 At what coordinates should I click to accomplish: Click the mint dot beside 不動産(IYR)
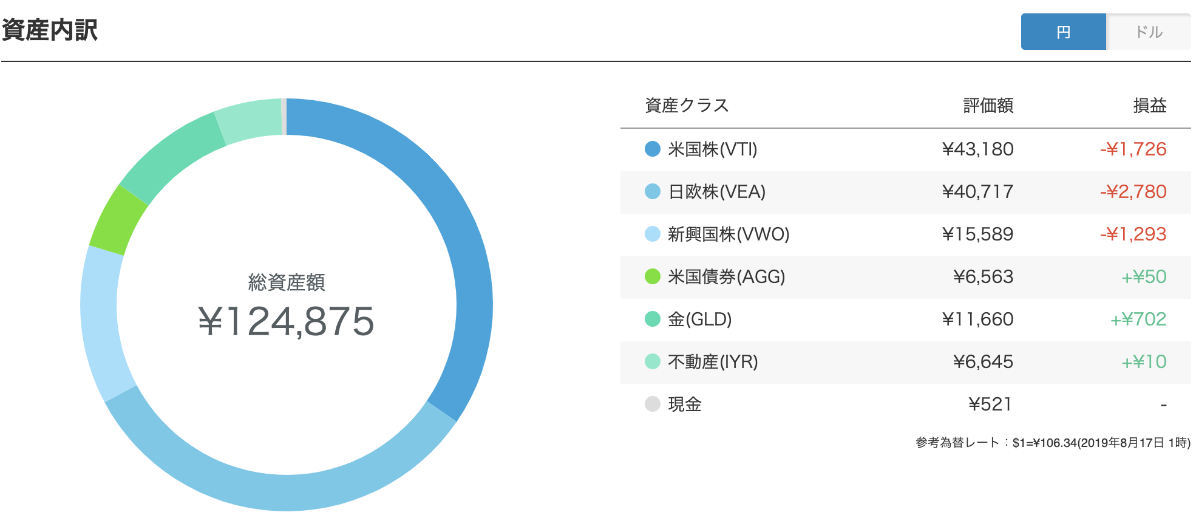[x=653, y=361]
